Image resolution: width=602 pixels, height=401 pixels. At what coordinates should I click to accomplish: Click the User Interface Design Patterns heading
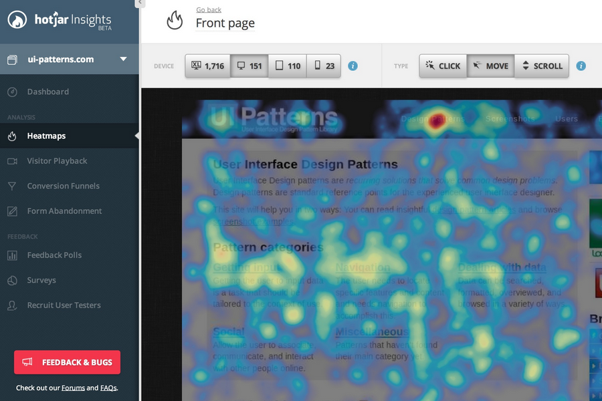[x=305, y=164]
